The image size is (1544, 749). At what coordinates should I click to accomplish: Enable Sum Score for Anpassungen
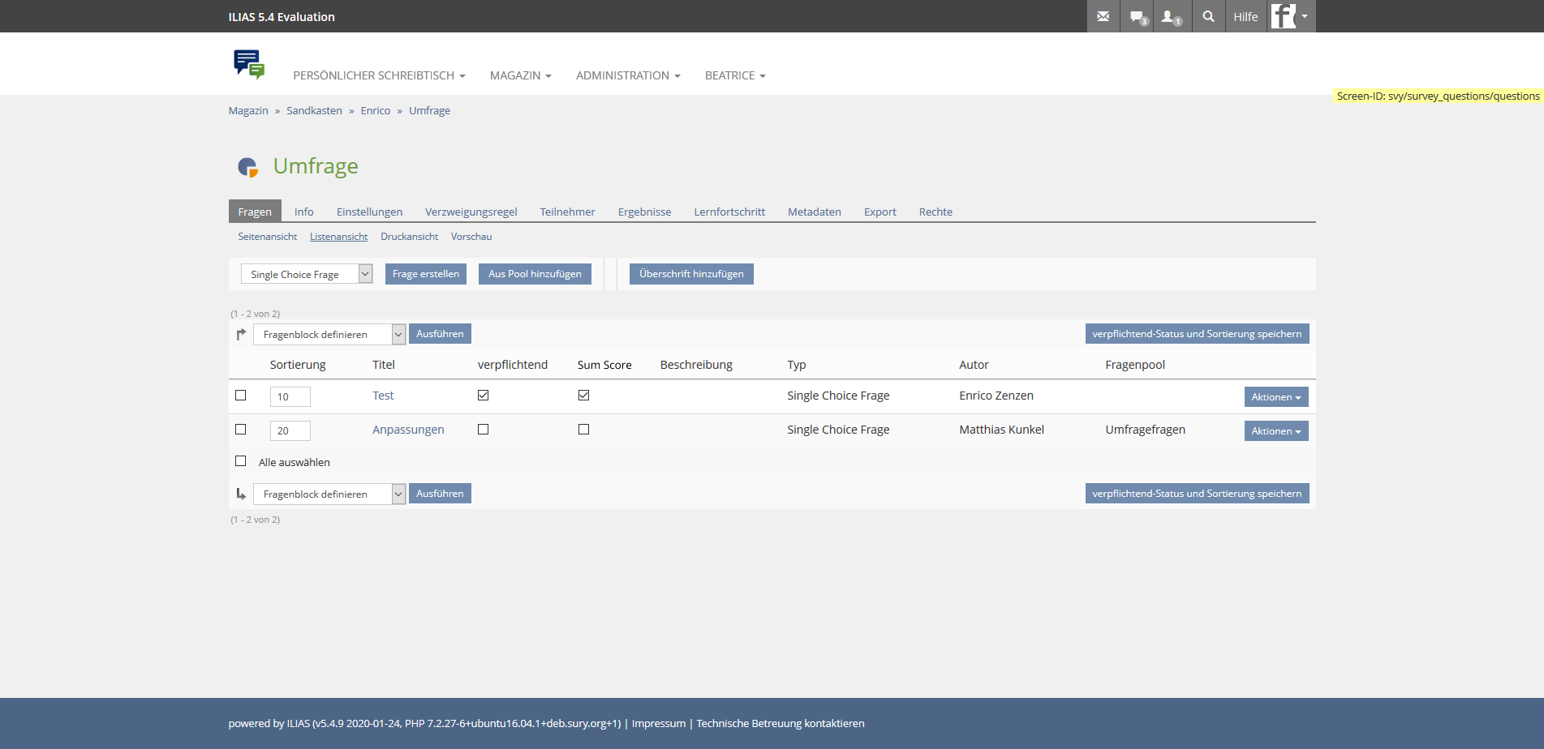click(583, 430)
